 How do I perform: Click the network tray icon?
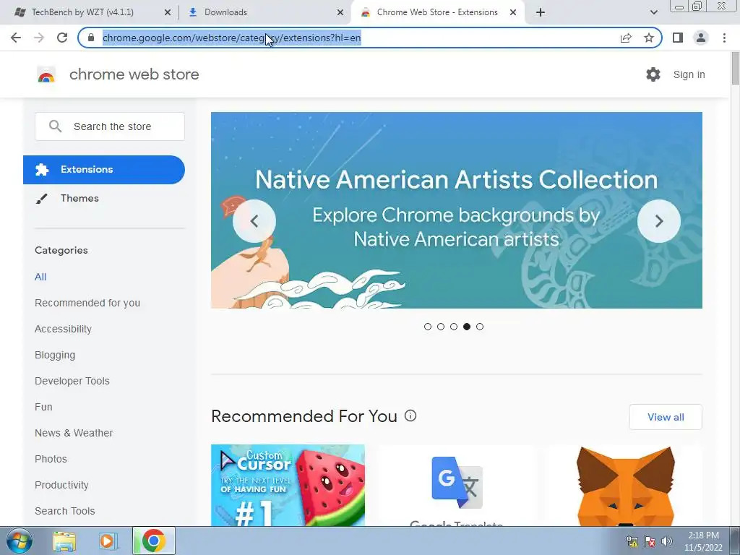[x=632, y=541]
